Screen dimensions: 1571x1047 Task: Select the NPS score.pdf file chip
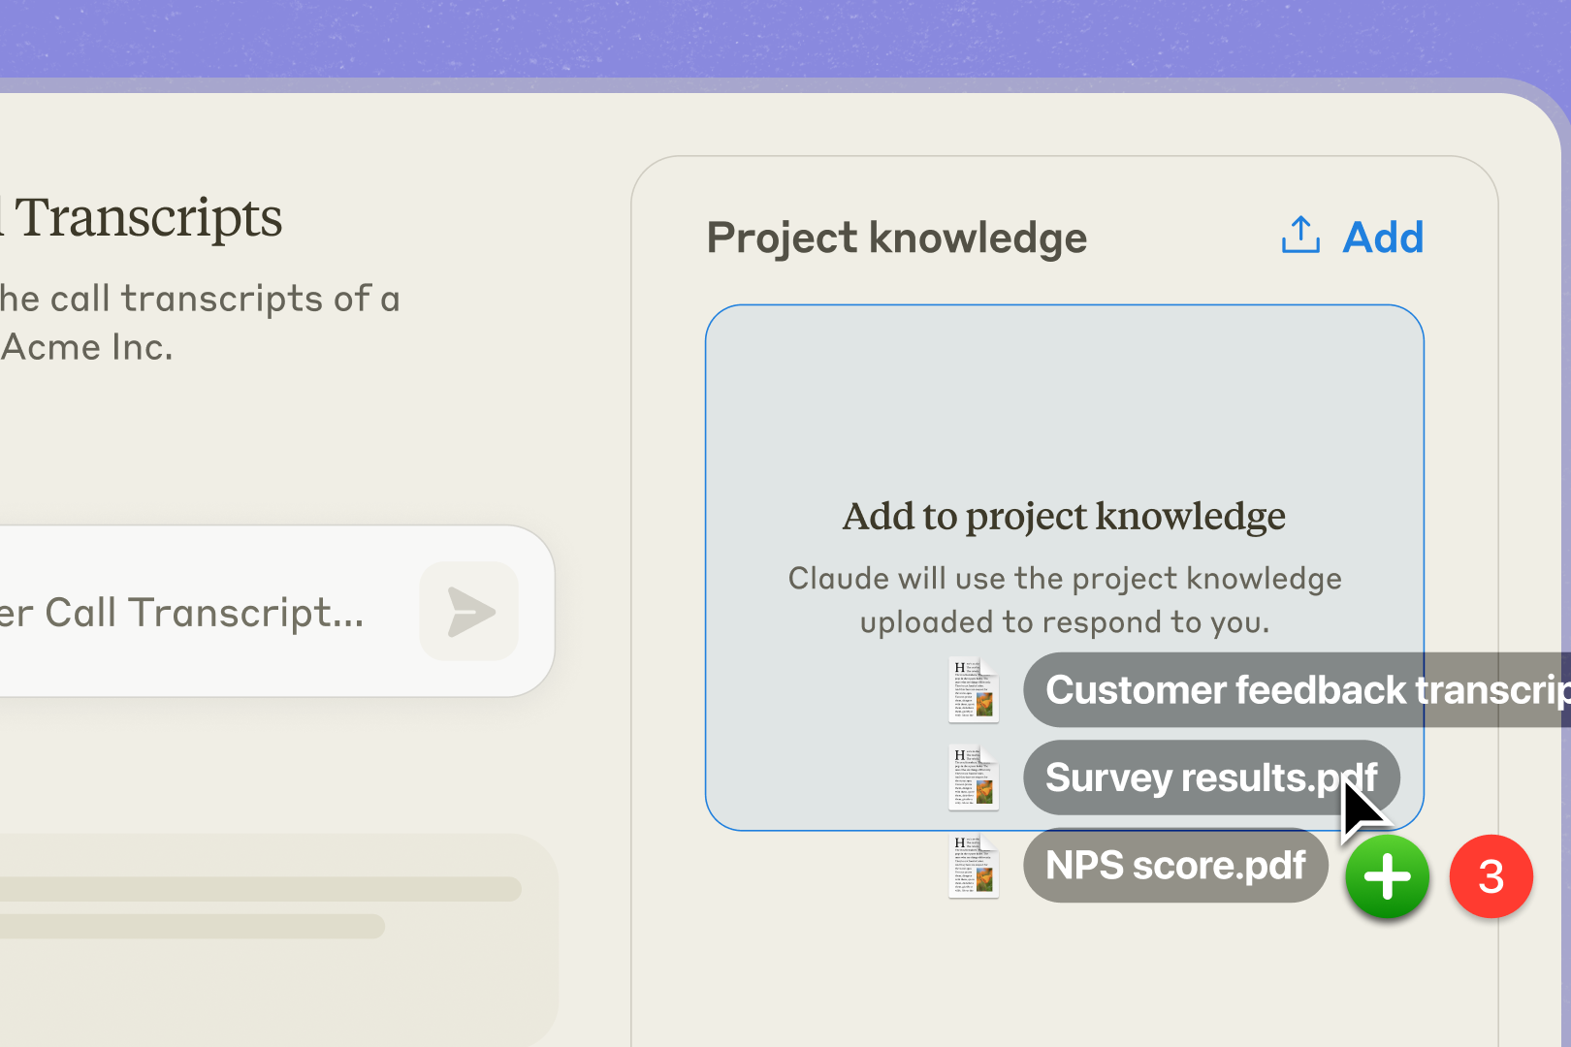(1174, 866)
